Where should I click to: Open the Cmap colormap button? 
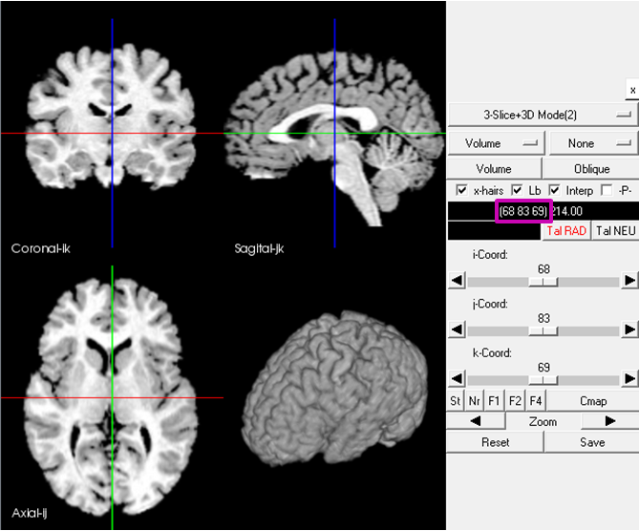pyautogui.click(x=593, y=401)
